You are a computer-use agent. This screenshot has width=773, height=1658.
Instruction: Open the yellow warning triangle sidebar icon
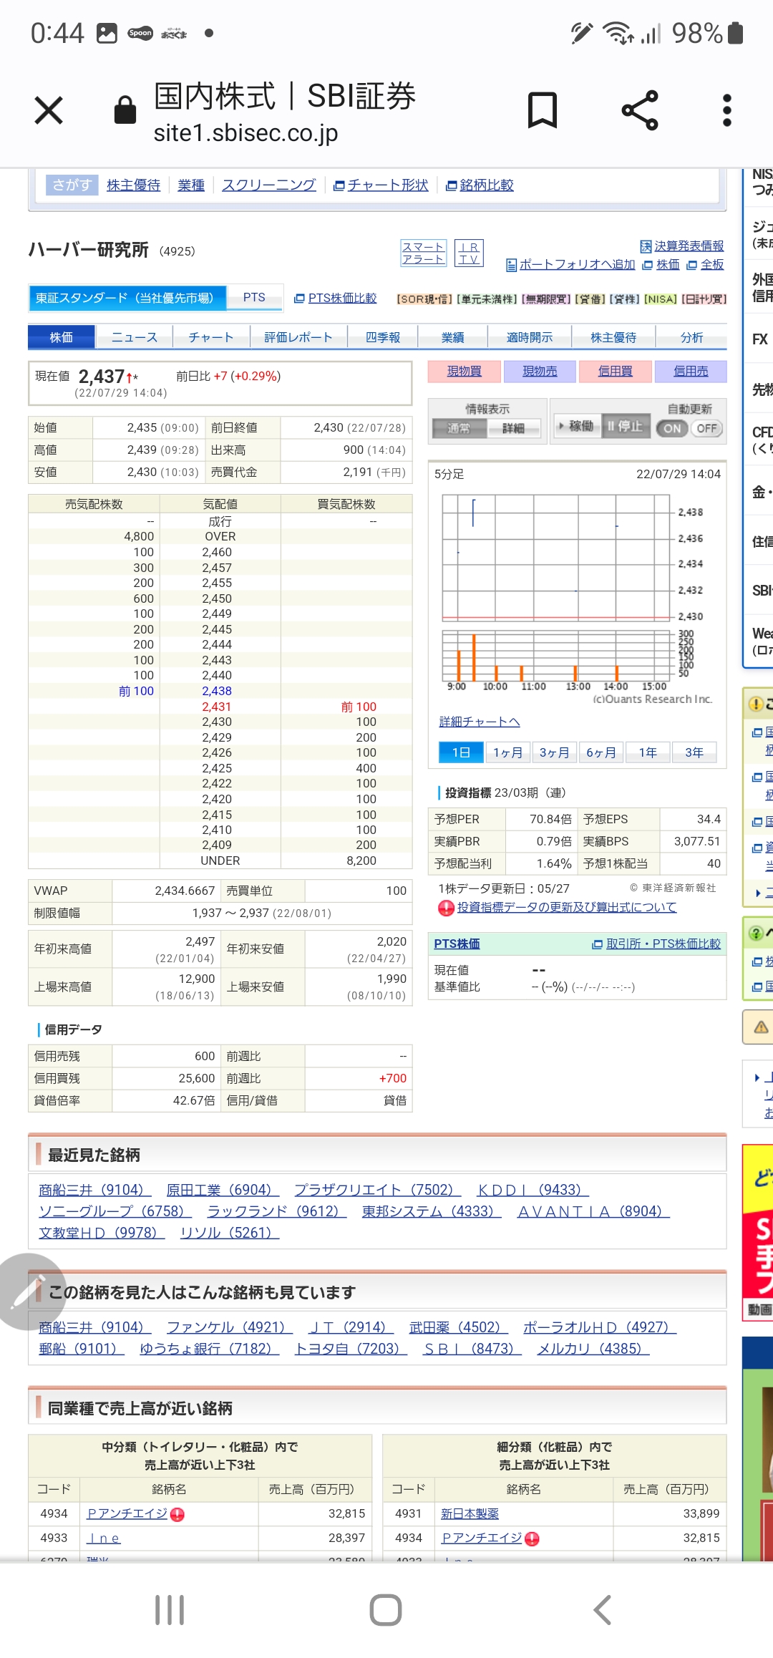coord(761,1027)
